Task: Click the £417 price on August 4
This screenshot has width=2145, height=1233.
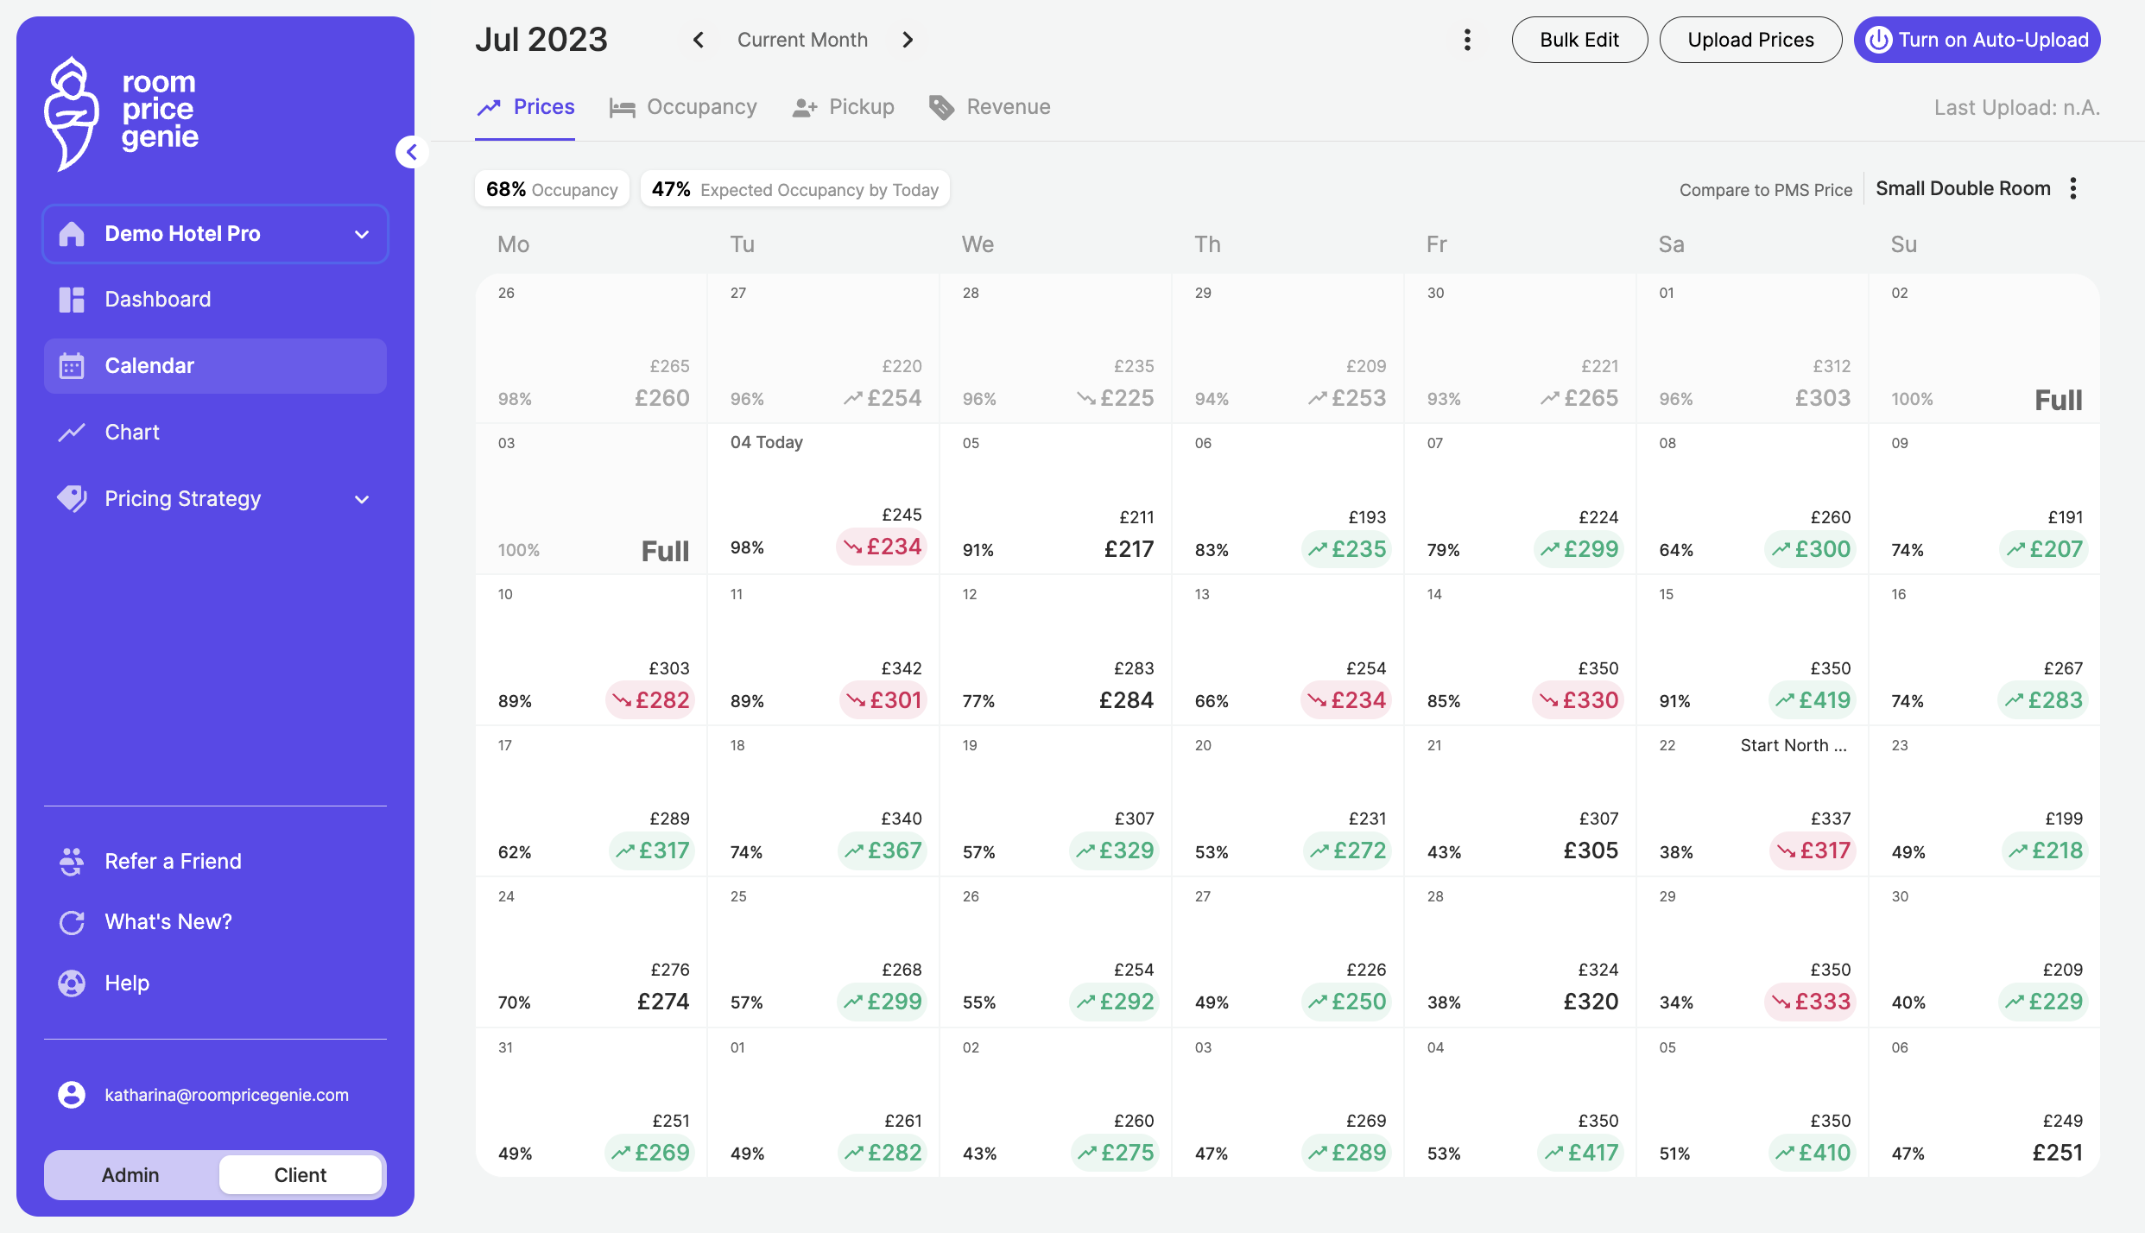Action: tap(1580, 1154)
